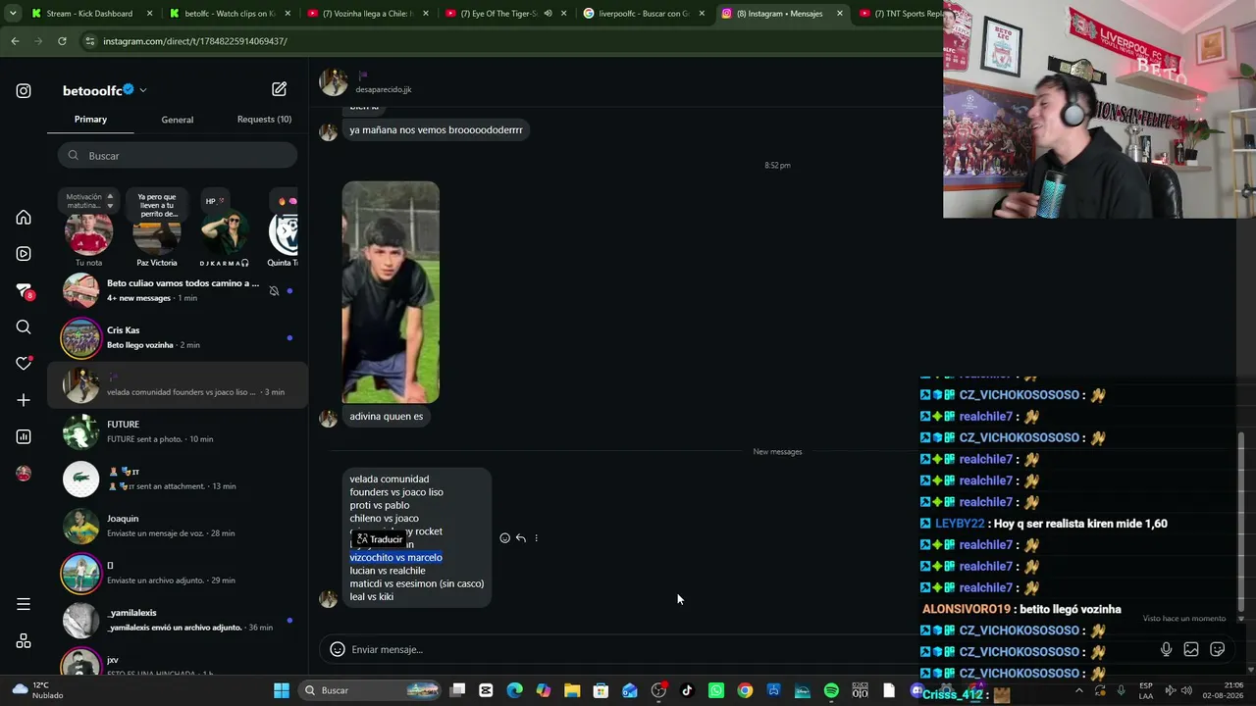This screenshot has width=1256, height=706.
Task: Reload the Instagram page
Action: pos(62,41)
